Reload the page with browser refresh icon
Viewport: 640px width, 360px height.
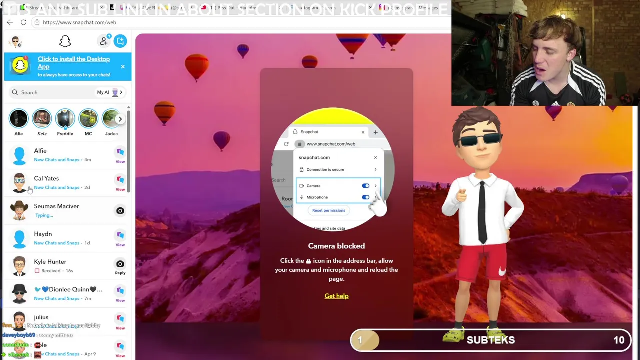[x=23, y=22]
